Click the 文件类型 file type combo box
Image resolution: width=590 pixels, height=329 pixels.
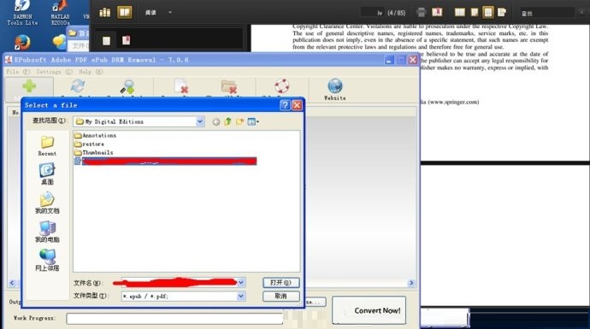183,297
